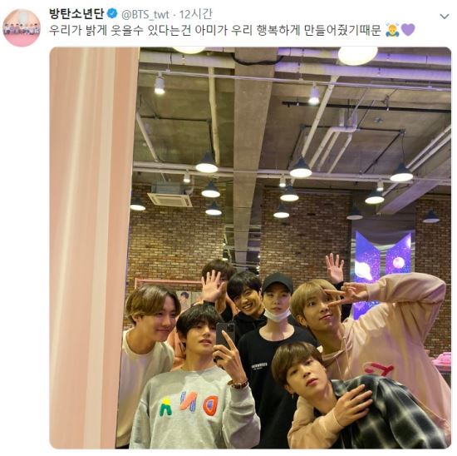
Task: Click the round white ceiling lamp at top right
Action: pos(357,56)
